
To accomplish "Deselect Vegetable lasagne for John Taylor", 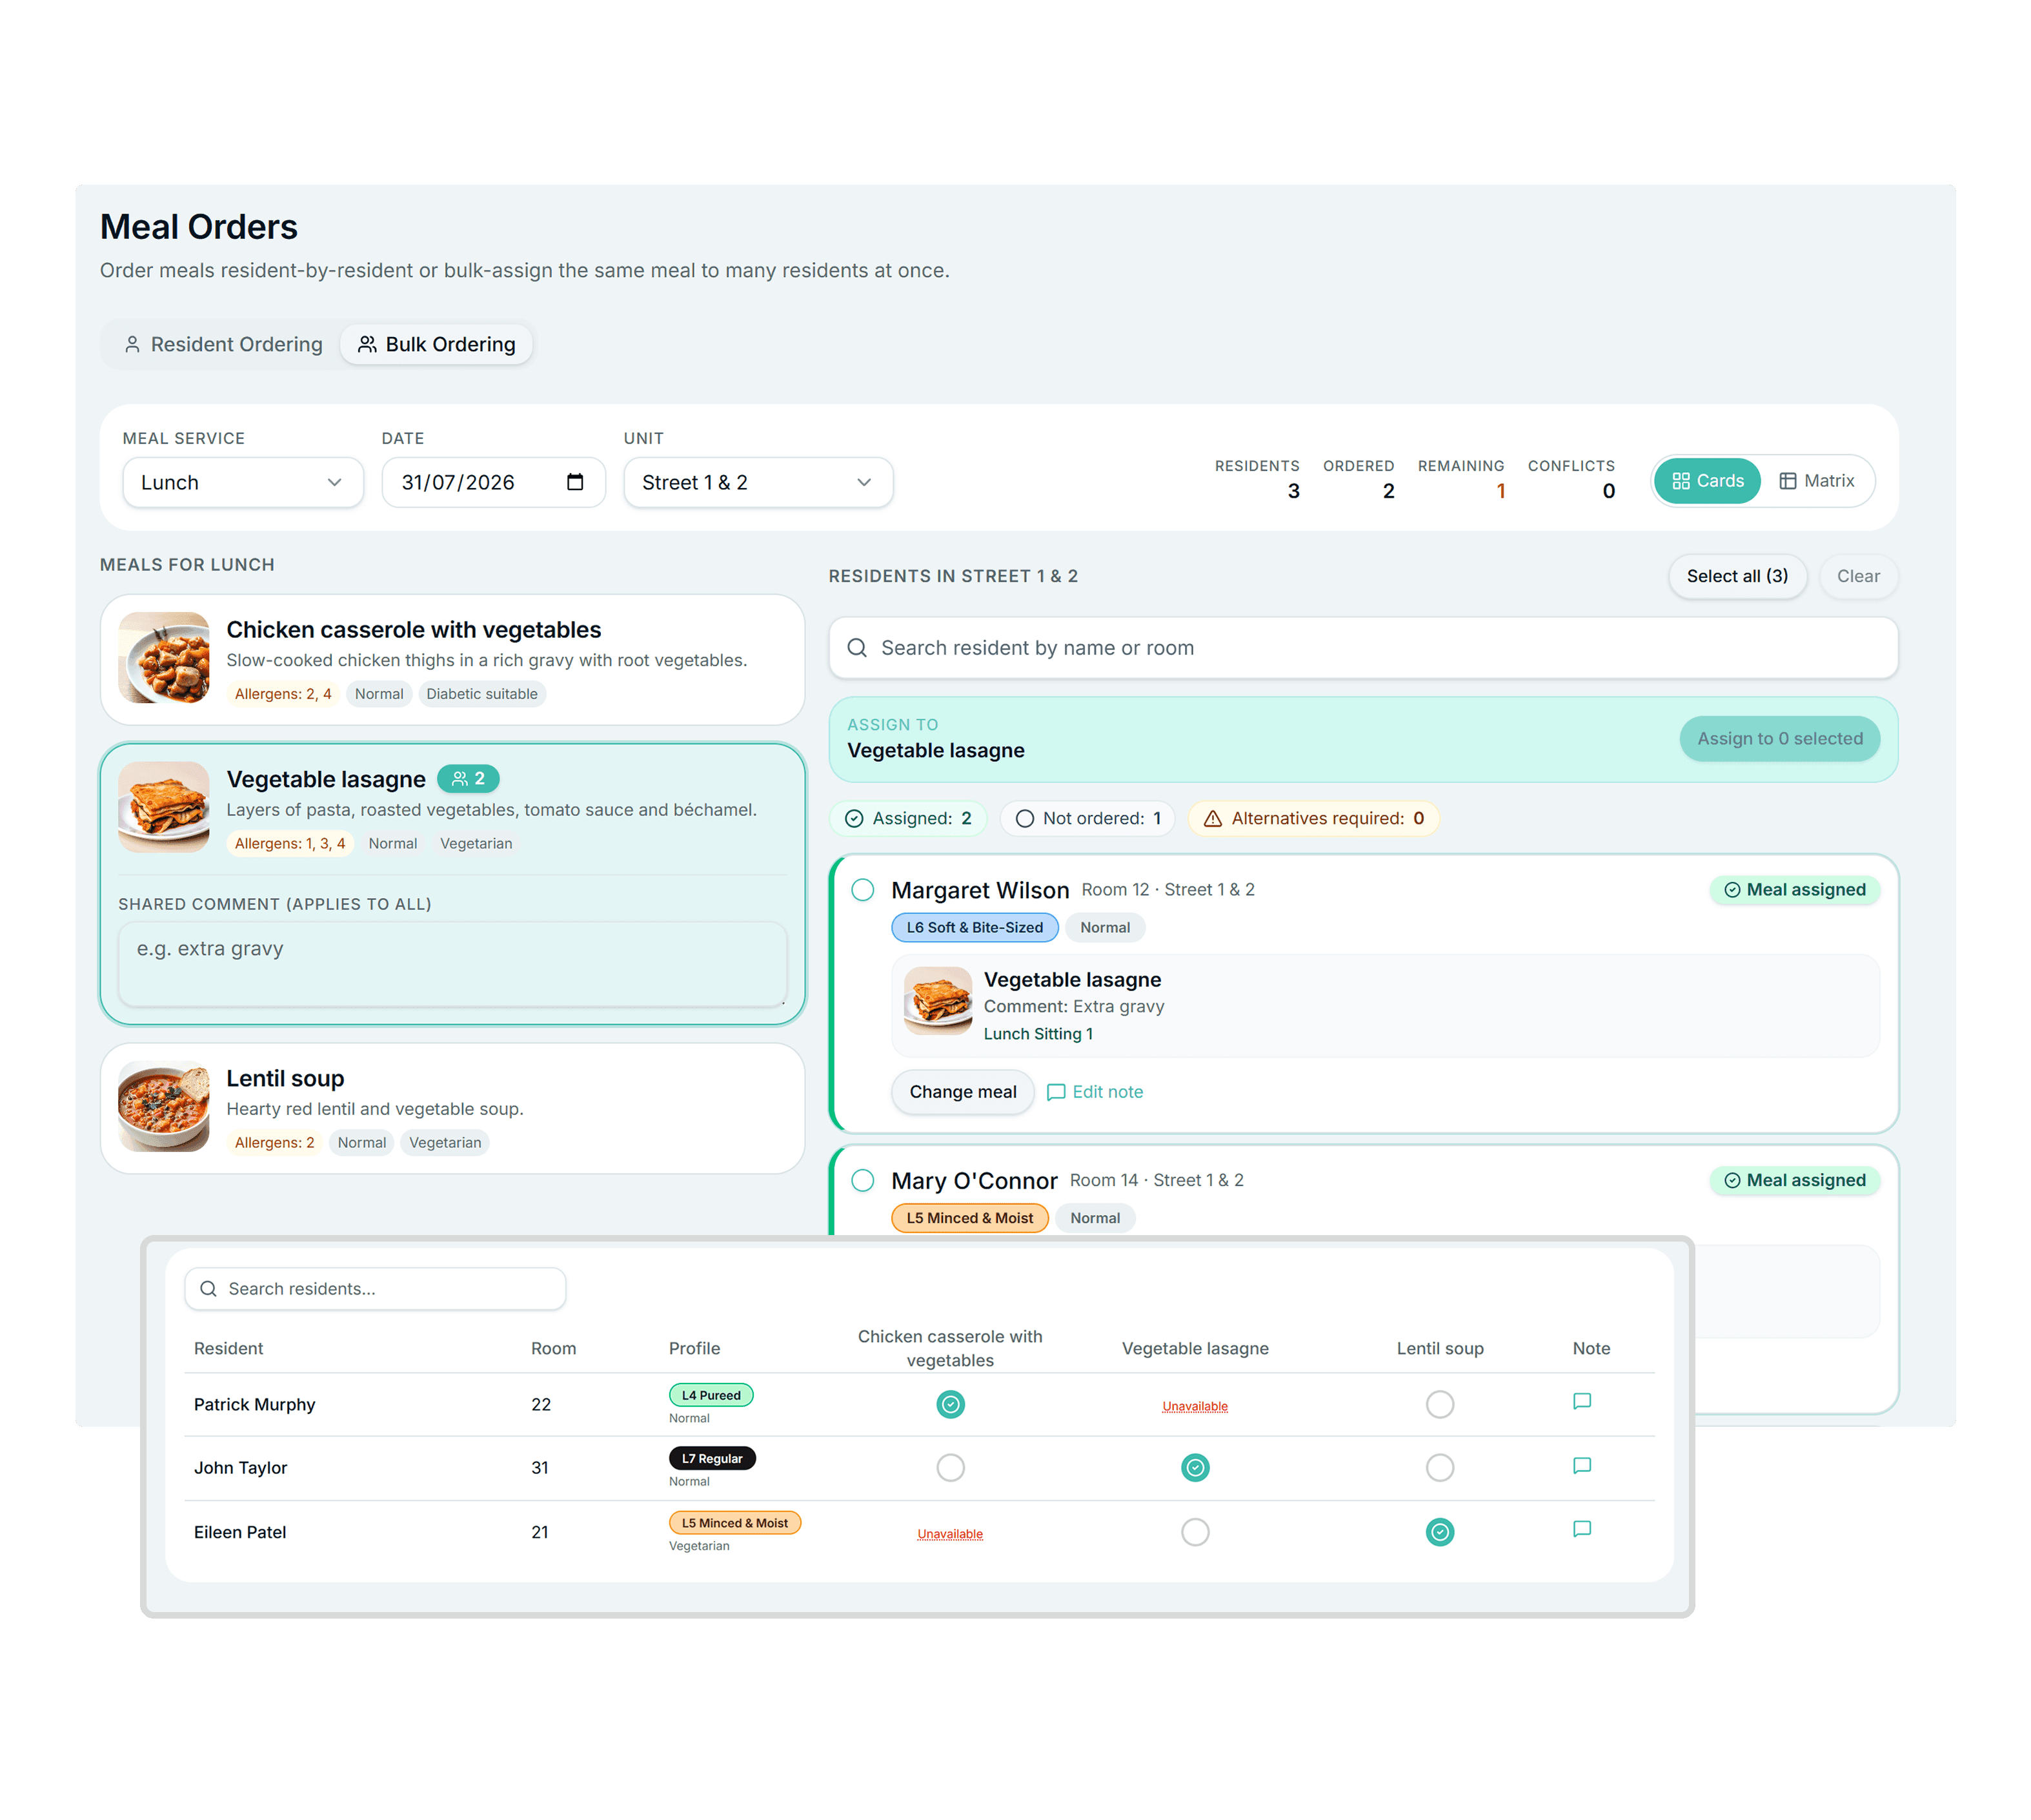I will click(x=1195, y=1468).
